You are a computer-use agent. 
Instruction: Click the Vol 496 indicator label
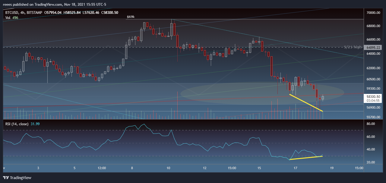pos(12,18)
